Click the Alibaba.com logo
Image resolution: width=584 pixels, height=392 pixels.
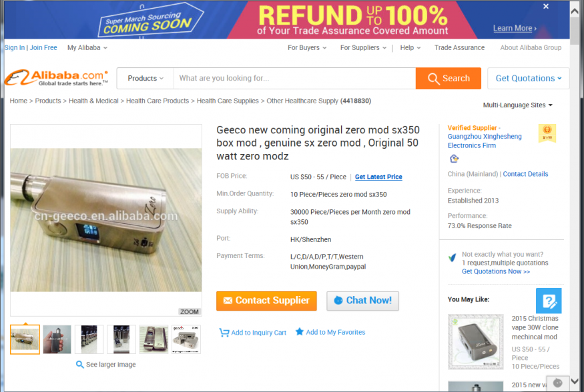click(x=57, y=78)
